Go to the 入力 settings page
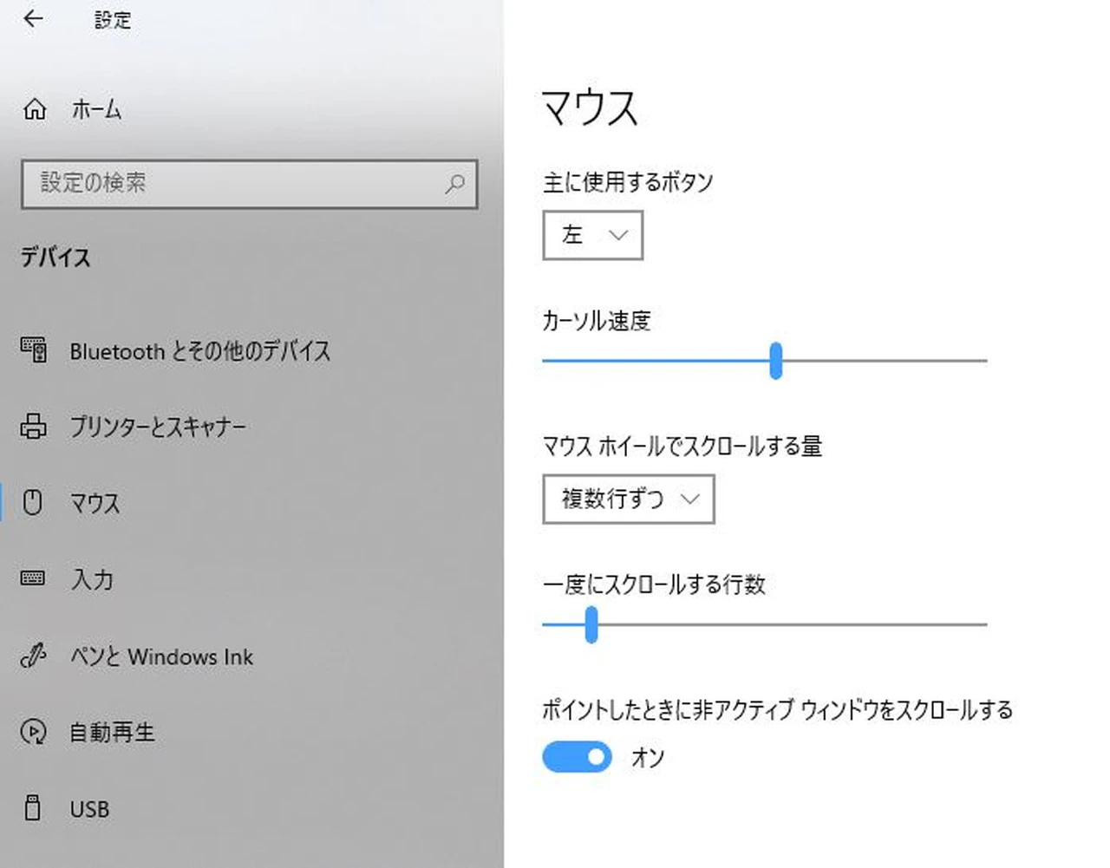 [x=92, y=579]
